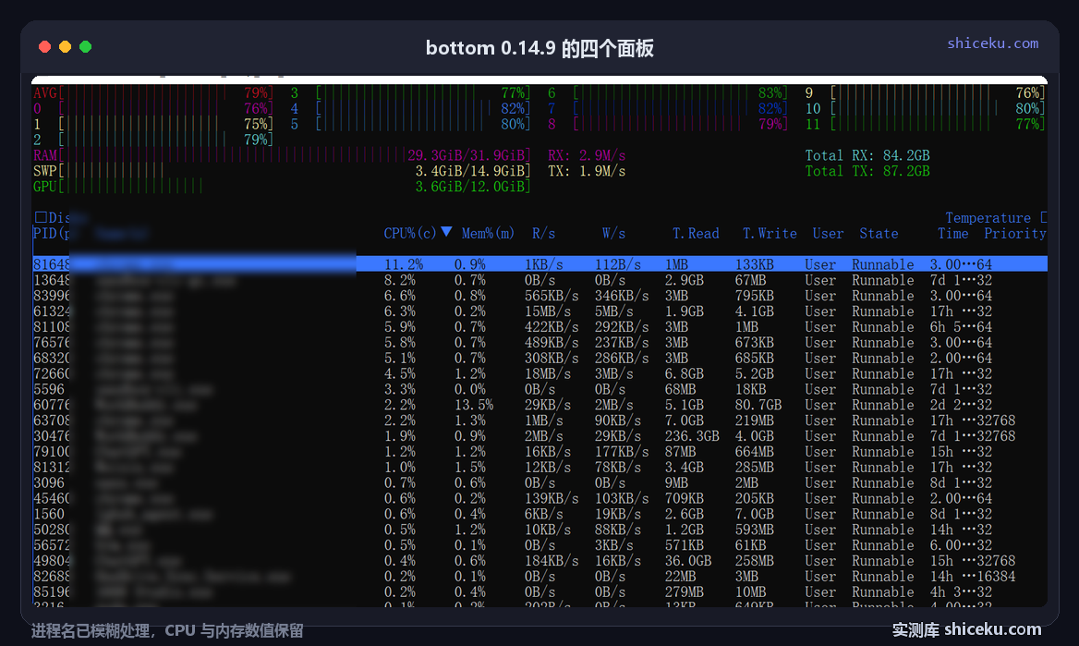Sort by the CPU%(c) column header
This screenshot has height=646, width=1079.
coord(409,234)
